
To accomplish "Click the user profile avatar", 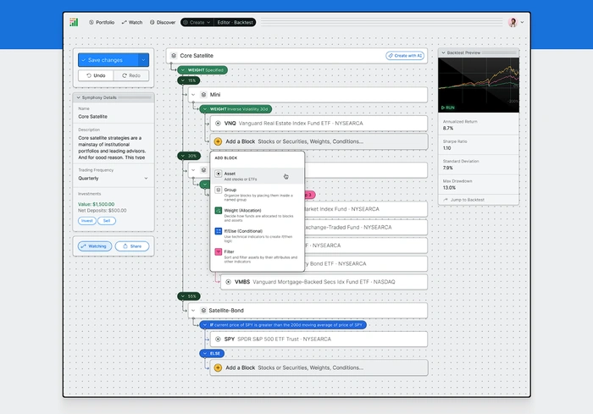I will tap(513, 22).
